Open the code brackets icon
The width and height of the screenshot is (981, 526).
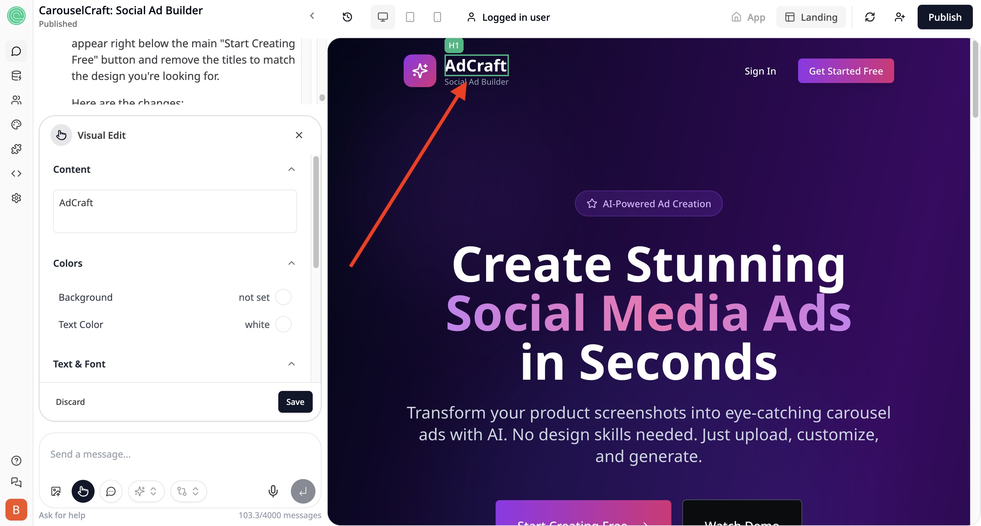16,174
